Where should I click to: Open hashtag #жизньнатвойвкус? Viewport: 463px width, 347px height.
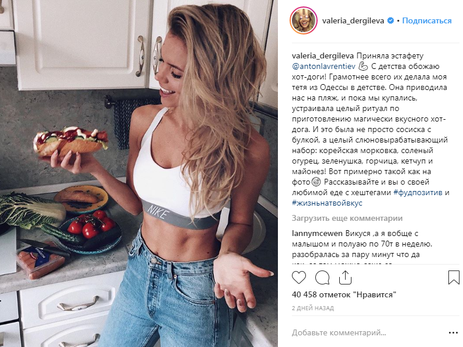pyautogui.click(x=327, y=203)
